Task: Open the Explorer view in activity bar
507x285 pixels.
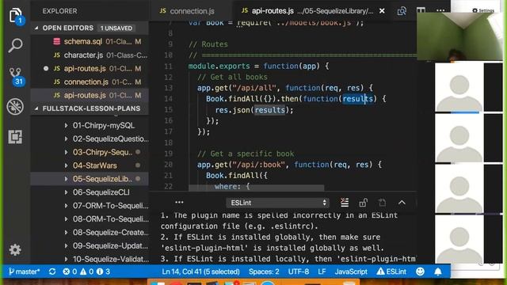Action: tap(15, 16)
